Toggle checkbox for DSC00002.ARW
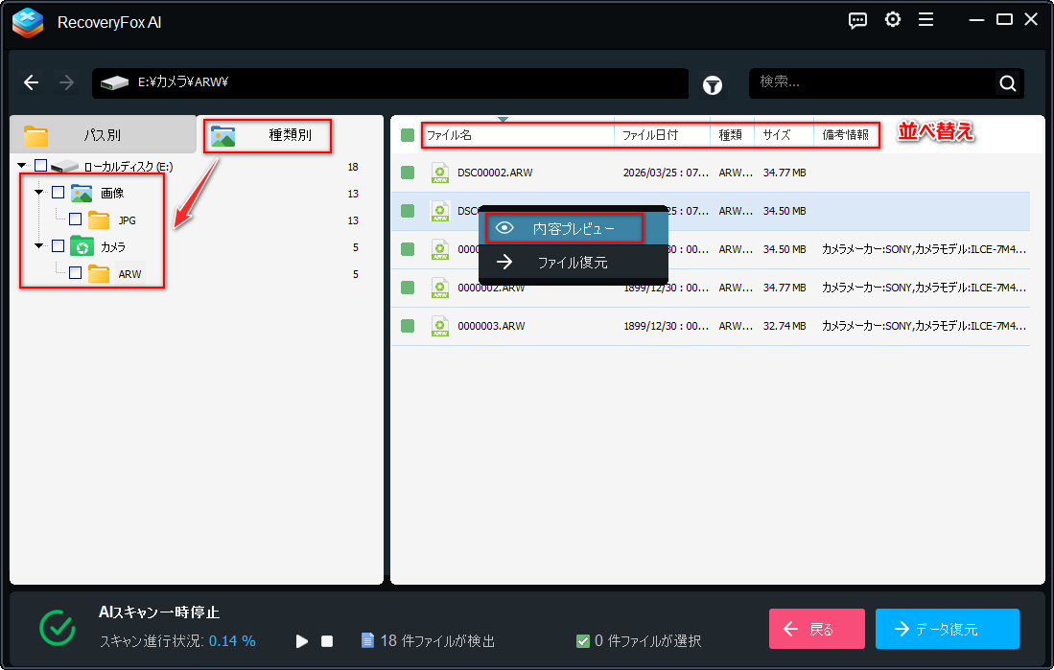The width and height of the screenshot is (1054, 670). tap(408, 173)
